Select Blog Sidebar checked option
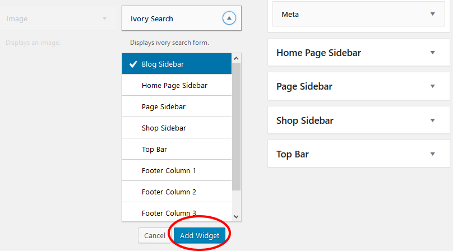453x251 pixels. coord(177,64)
